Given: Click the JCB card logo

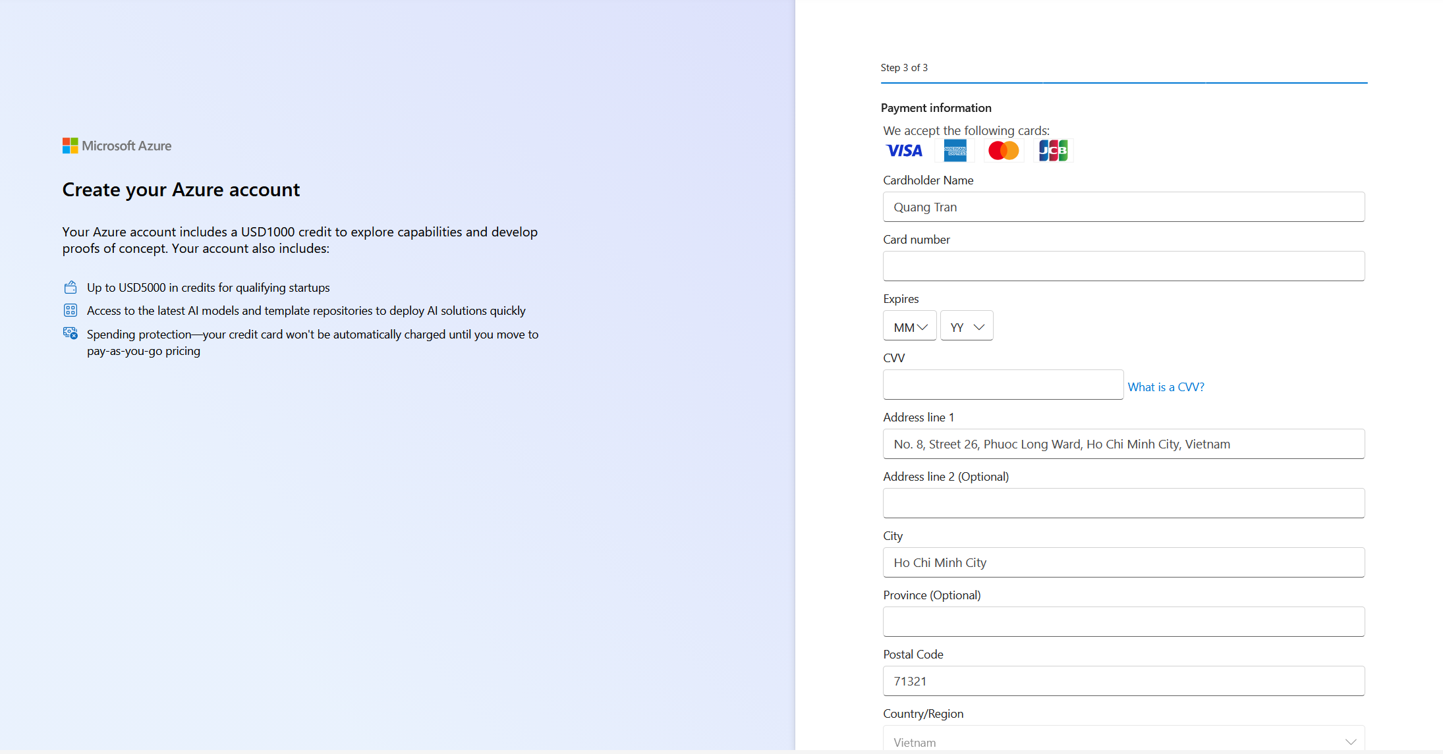Looking at the screenshot, I should point(1053,151).
